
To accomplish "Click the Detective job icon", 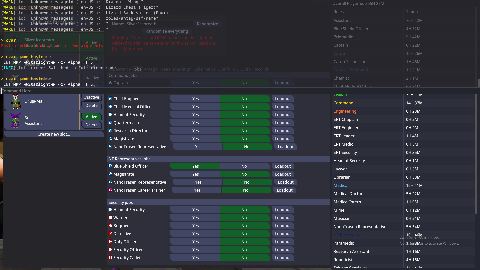I will tap(110, 234).
